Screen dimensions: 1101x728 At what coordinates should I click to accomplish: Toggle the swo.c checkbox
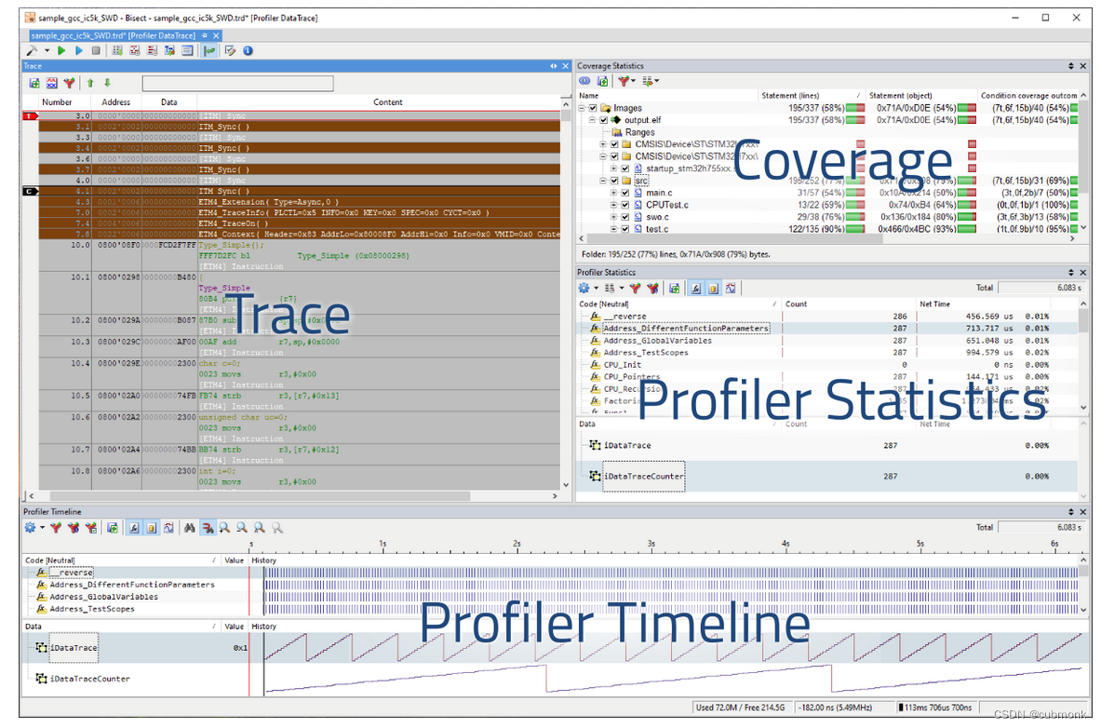[624, 217]
